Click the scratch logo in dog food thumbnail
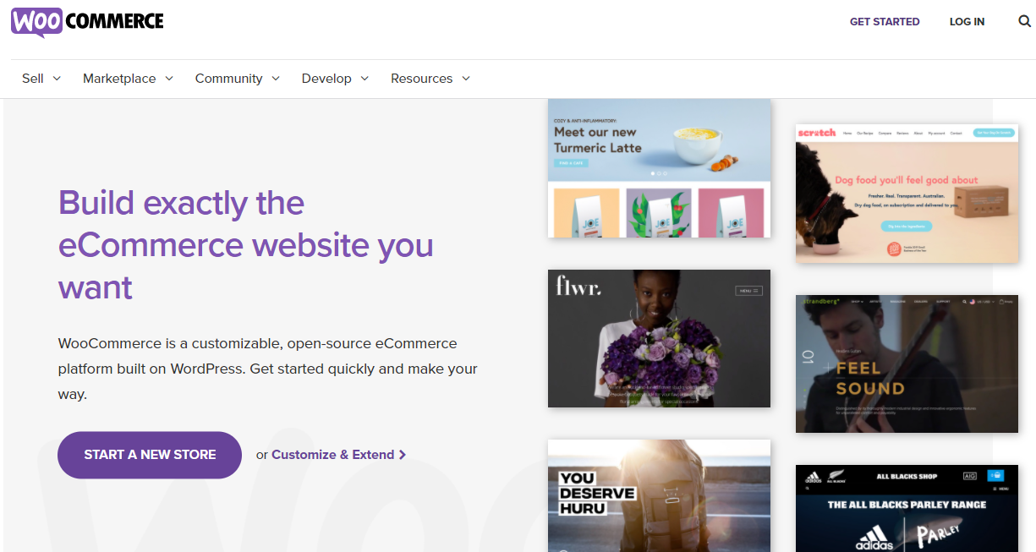 pyautogui.click(x=816, y=133)
